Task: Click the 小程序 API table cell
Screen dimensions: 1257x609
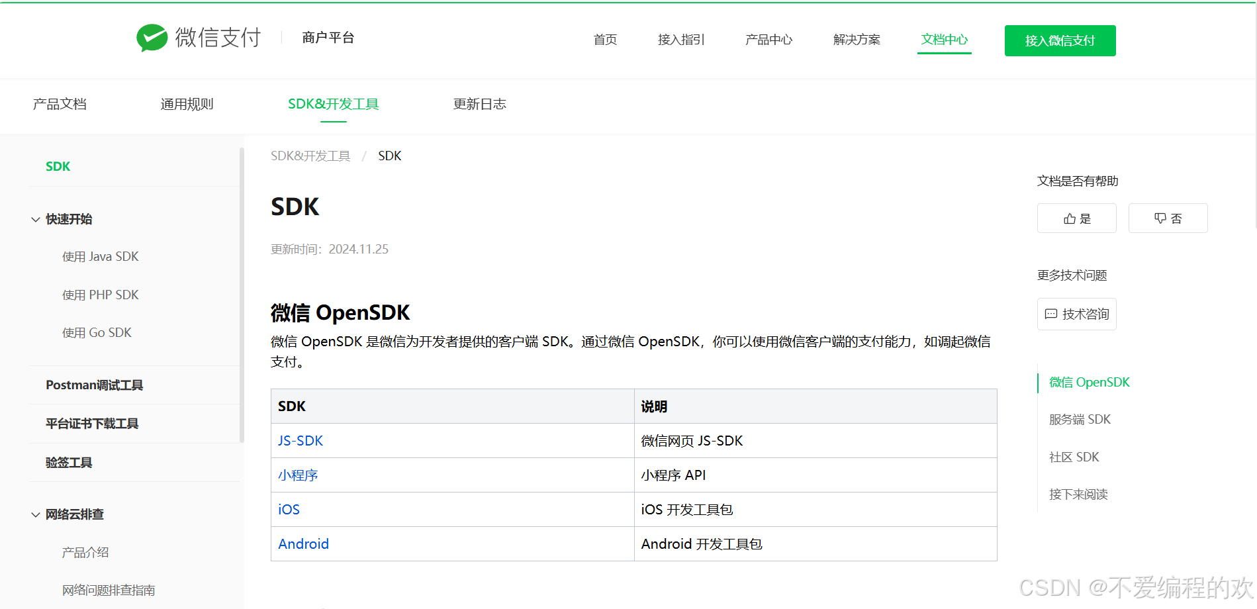Action: tap(815, 475)
